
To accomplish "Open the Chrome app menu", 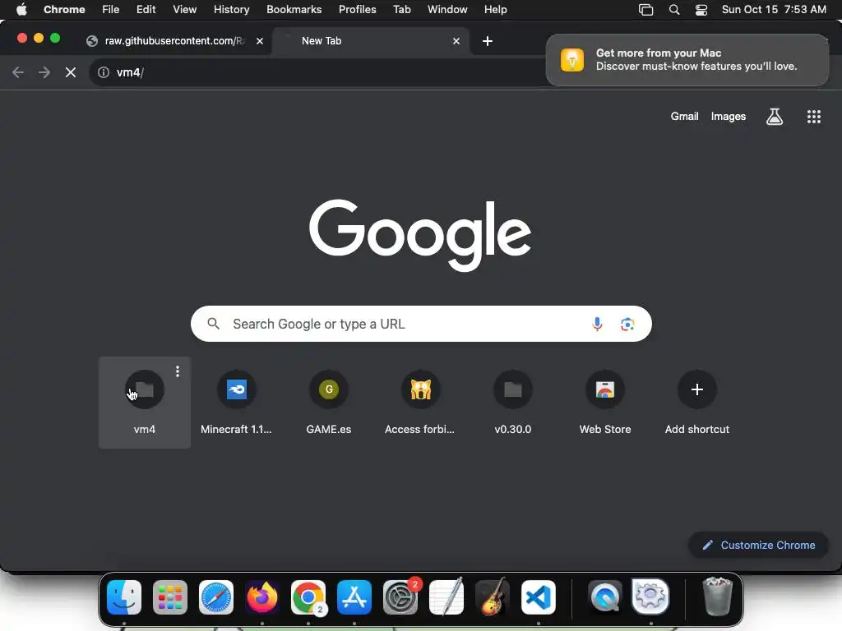I will (x=64, y=10).
